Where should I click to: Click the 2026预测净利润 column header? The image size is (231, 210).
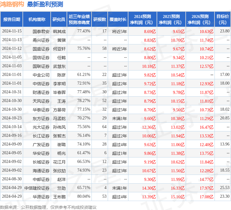click(x=200, y=19)
